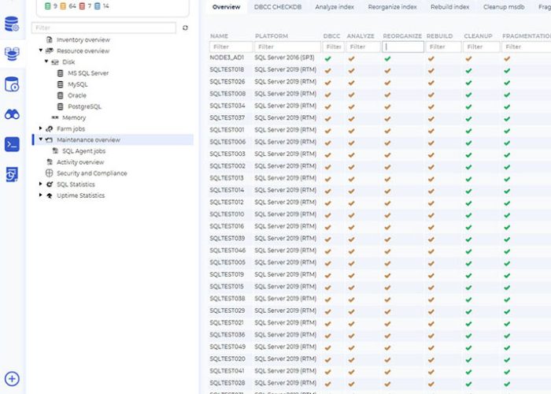Click the Oracle database icon
This screenshot has height=394, width=551.
(61, 95)
